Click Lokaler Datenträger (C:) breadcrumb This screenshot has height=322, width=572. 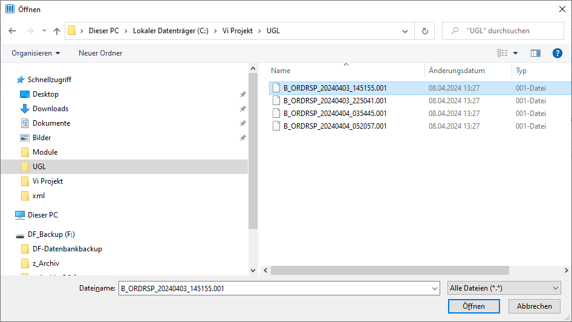(171, 31)
